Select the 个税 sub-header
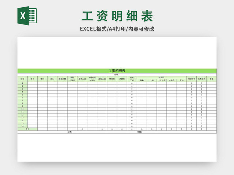The height and width of the screenshot is (175, 234). click(152, 80)
